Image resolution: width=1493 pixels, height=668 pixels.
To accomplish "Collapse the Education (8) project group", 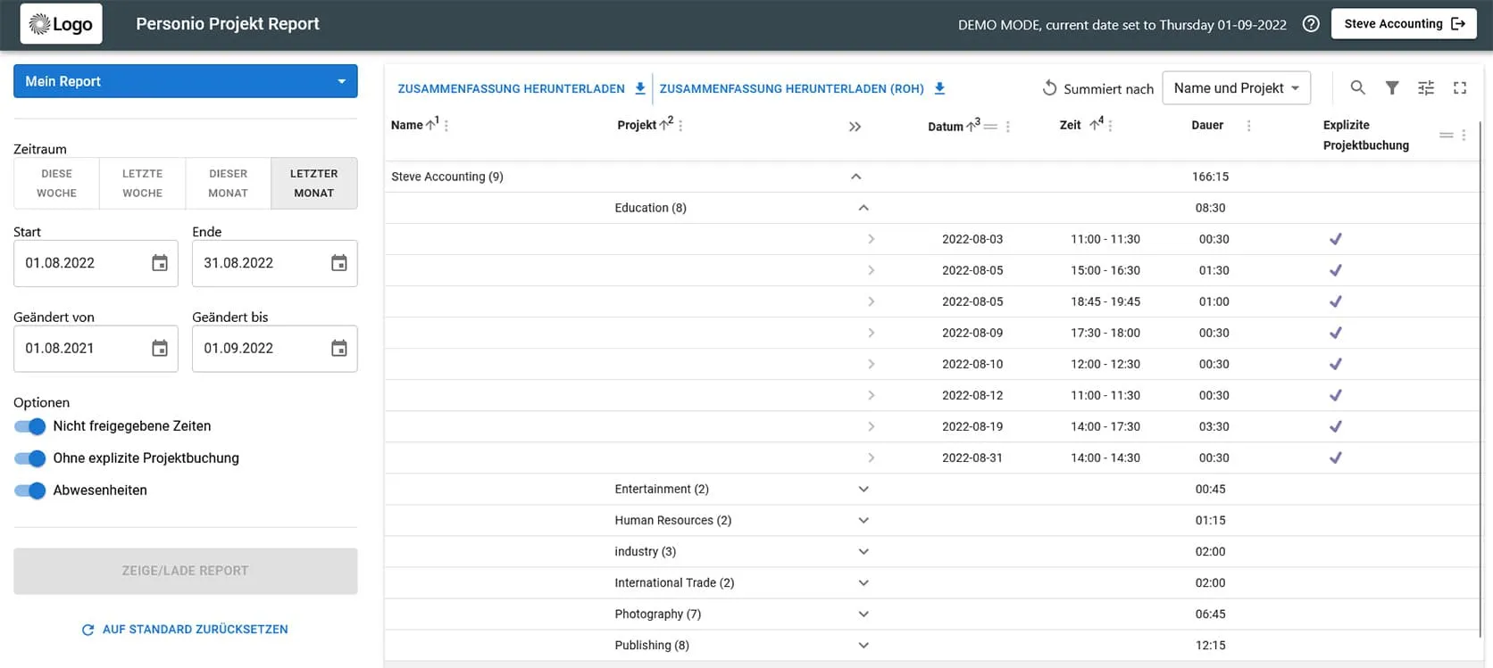I will (863, 208).
